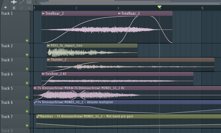Screen dimensions: 221x133
Task: Click the left chevron scroll arrow
Action: [36, 2]
